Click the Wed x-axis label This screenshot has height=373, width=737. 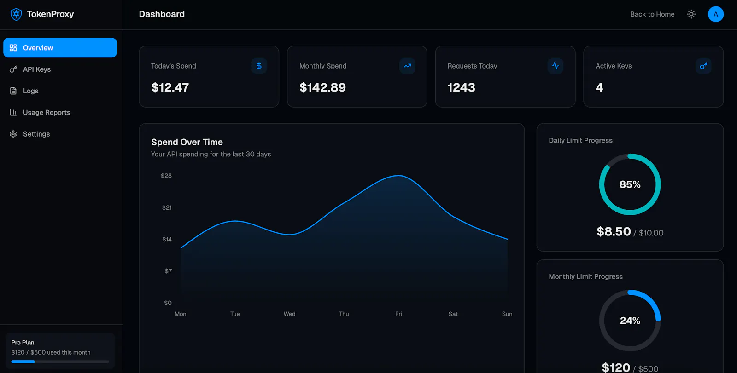click(x=289, y=314)
